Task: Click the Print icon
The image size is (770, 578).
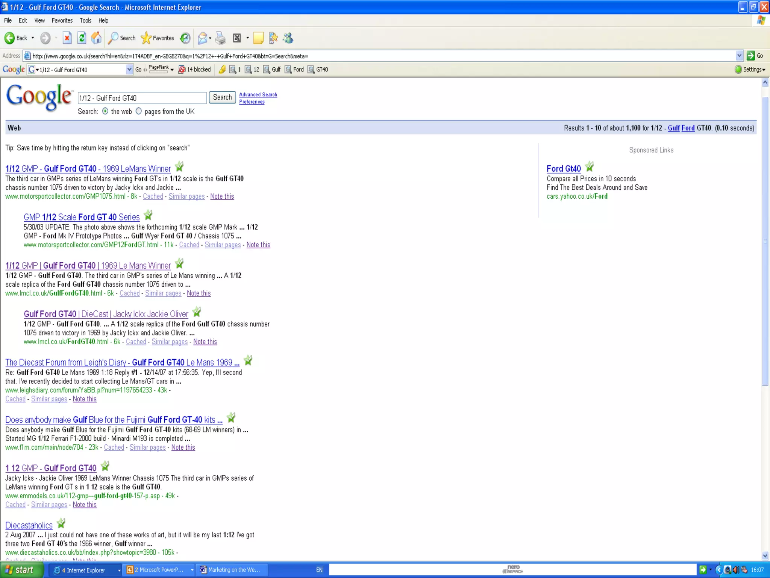Action: click(221, 38)
